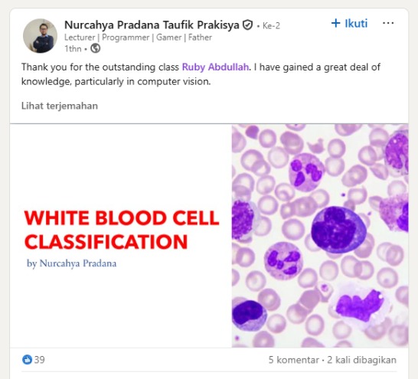
Task: Open the 5 komentar link
Action: click(x=293, y=360)
